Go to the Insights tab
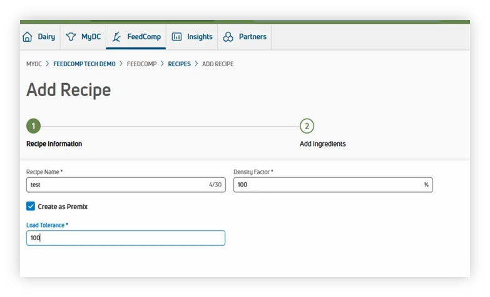 click(x=192, y=37)
